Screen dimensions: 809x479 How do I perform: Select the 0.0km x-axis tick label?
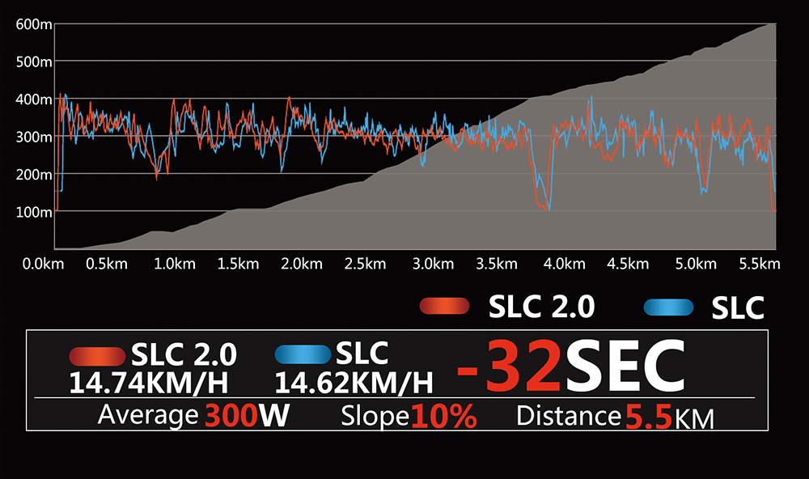[44, 264]
